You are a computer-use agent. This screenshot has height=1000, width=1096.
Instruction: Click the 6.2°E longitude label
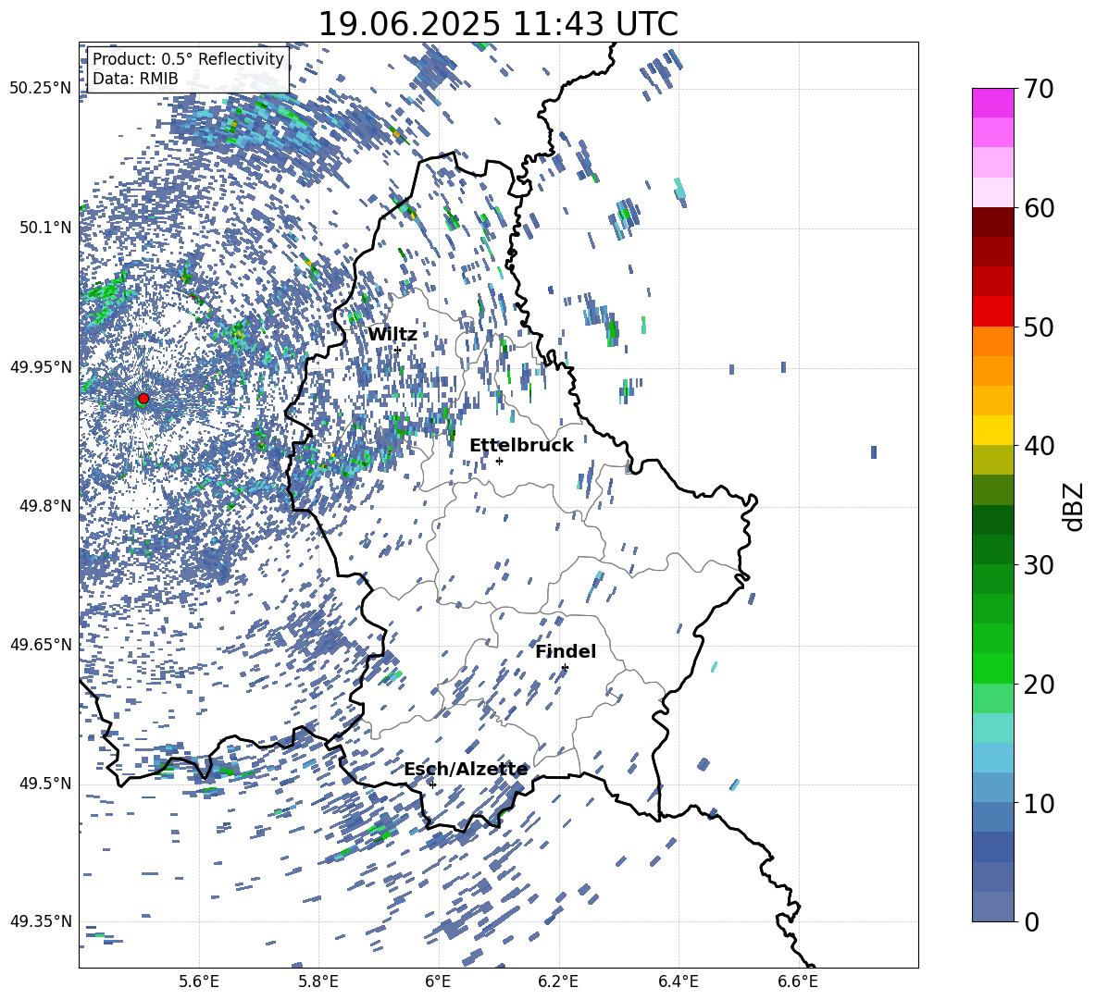(558, 982)
